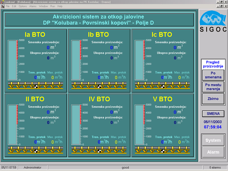
Task: Click the date 05/11/2003 display
Action: point(213,122)
